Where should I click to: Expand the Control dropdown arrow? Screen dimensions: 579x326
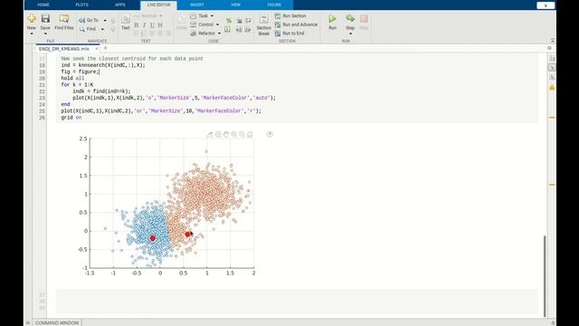pyautogui.click(x=217, y=24)
